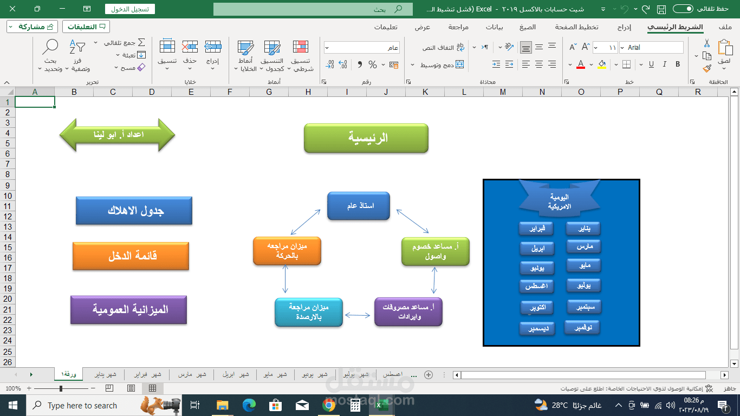Toggle the AutoSave (حفظ تلقائي) switch
The image size is (740, 416).
(684, 9)
